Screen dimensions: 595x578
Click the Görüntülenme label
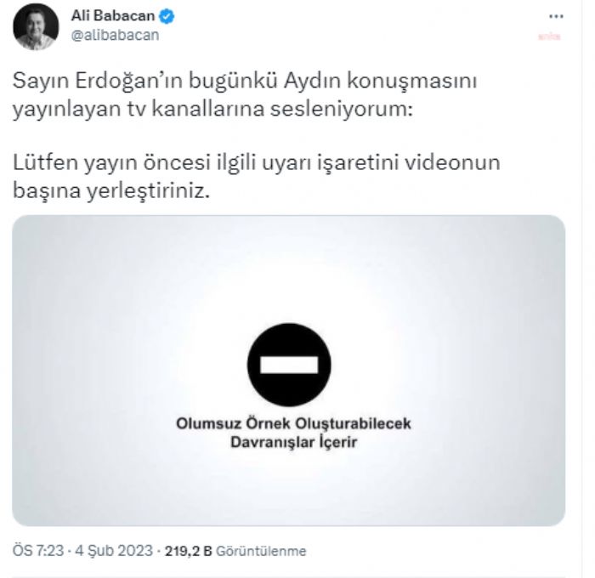261,551
